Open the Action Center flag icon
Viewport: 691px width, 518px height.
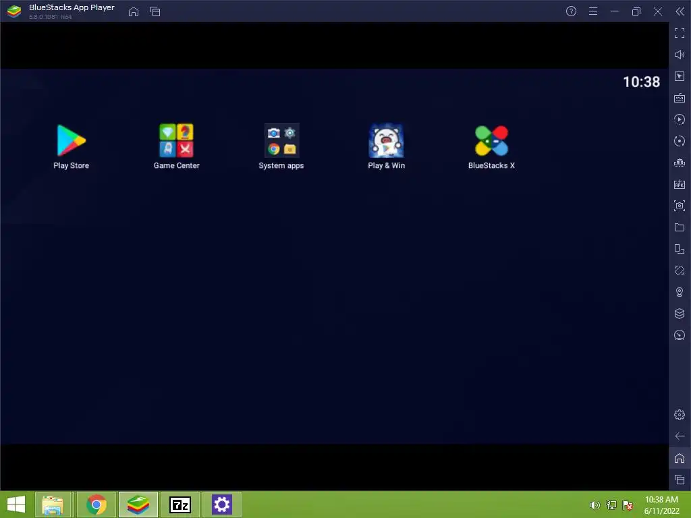pos(628,505)
